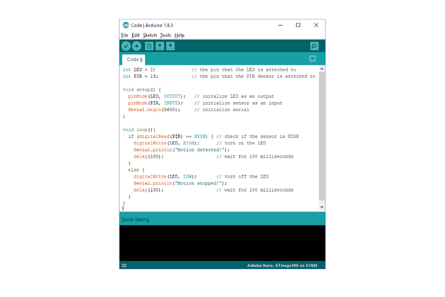Click the '// initialize serial' comment
Screen dimensions: 445x297
click(x=222, y=110)
